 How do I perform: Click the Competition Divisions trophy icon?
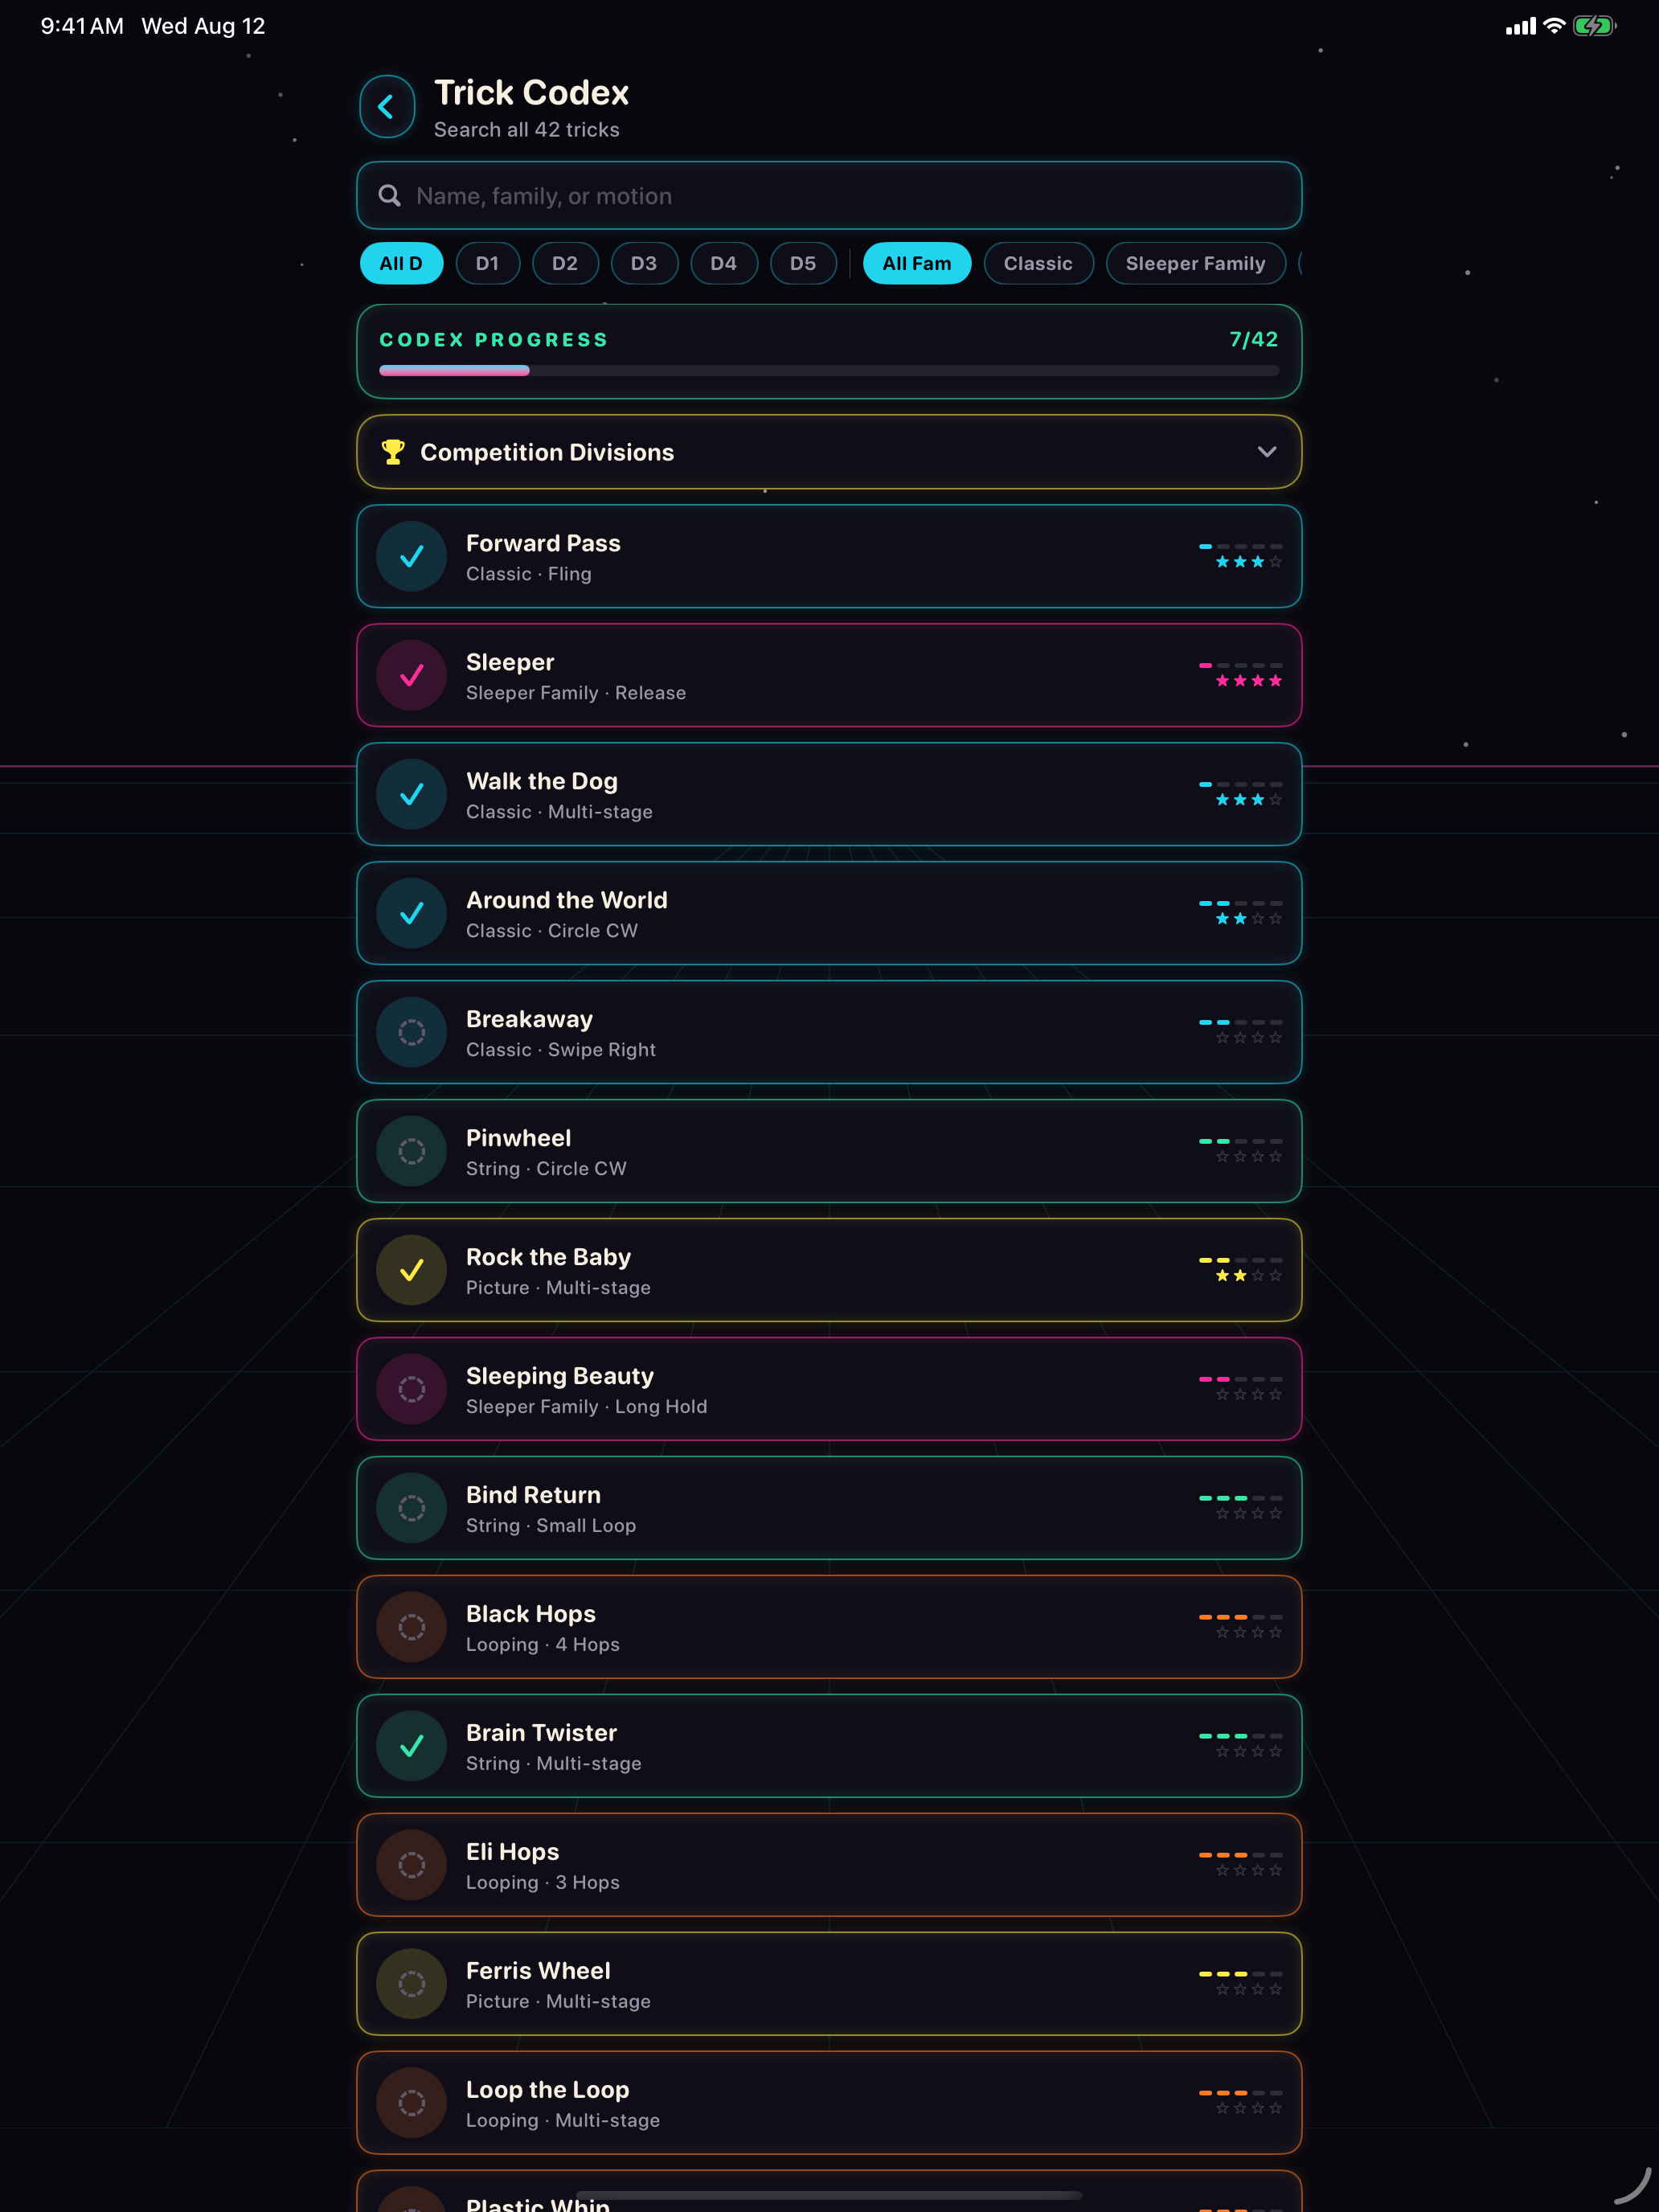tap(393, 452)
